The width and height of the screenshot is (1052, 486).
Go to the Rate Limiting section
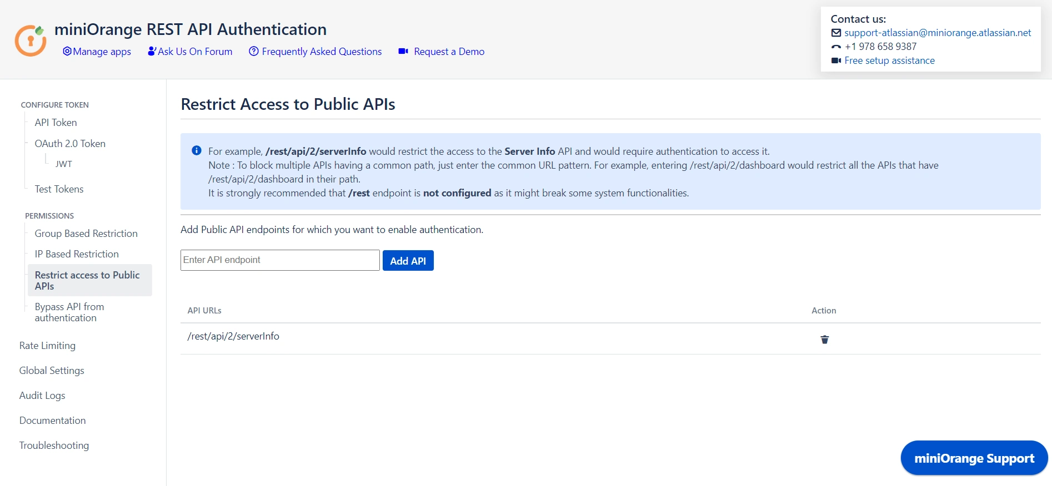[x=47, y=346]
